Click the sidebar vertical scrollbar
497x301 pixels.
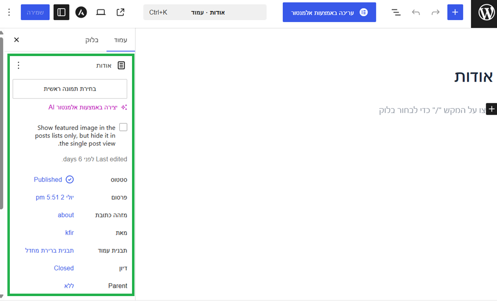(x=1, y=123)
